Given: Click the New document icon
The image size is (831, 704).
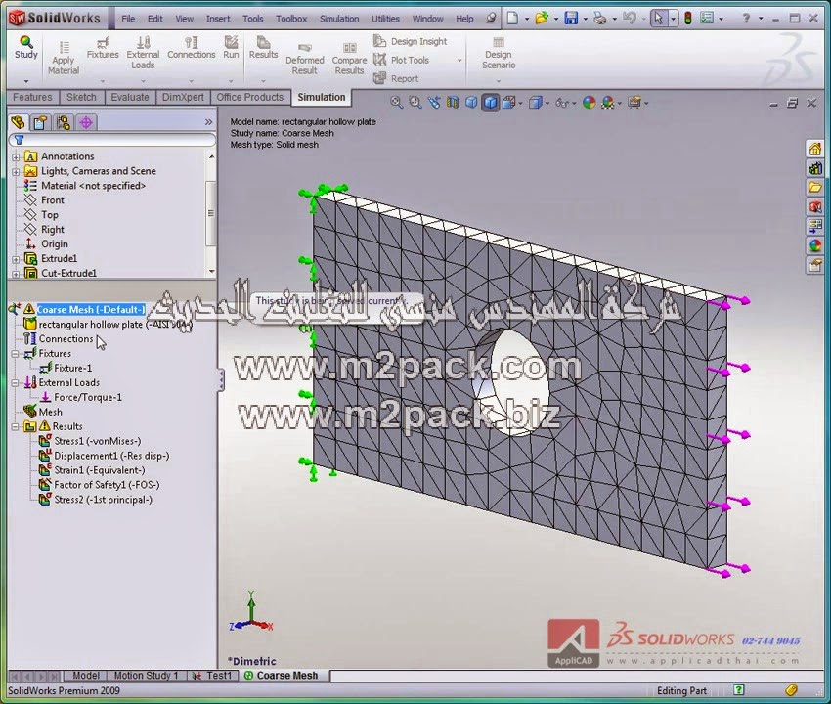Looking at the screenshot, I should pos(512,18).
